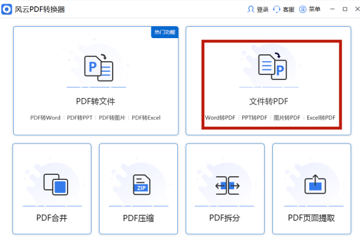Click the PDF页面提取 upload box icon

pyautogui.click(x=315, y=184)
